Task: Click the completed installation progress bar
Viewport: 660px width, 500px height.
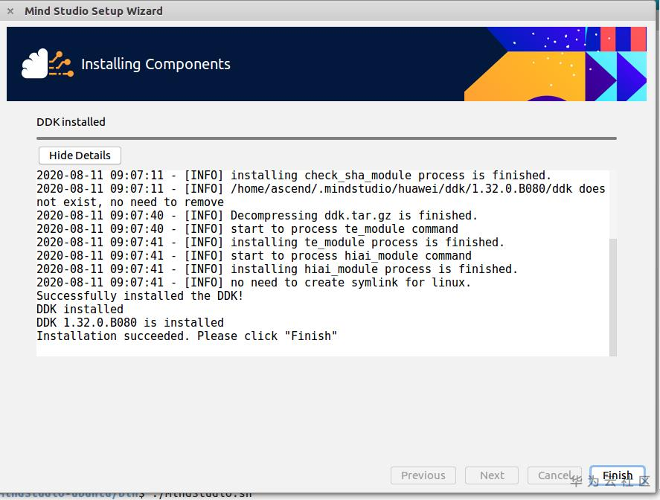Action: (x=326, y=138)
